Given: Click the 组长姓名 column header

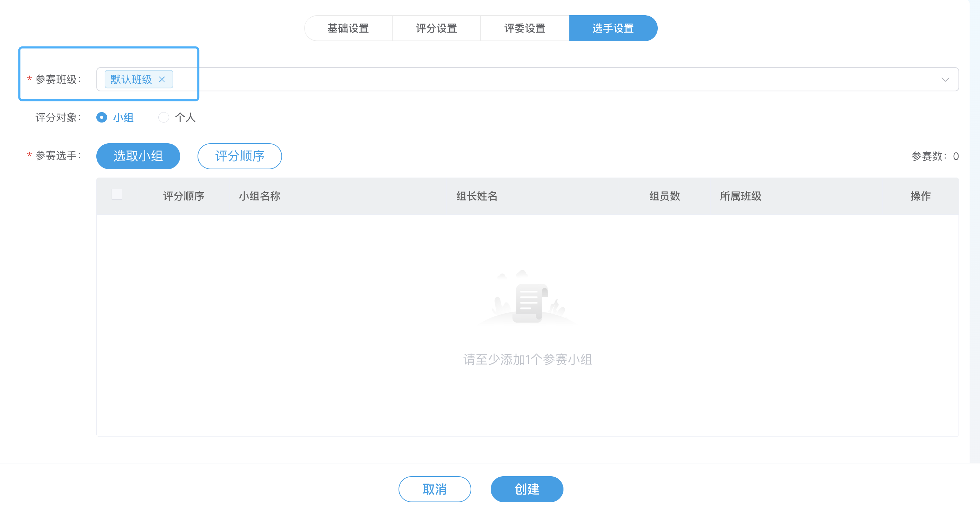Looking at the screenshot, I should (477, 196).
